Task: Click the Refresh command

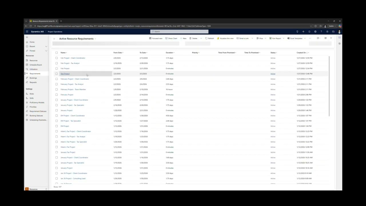Action: coord(210,38)
